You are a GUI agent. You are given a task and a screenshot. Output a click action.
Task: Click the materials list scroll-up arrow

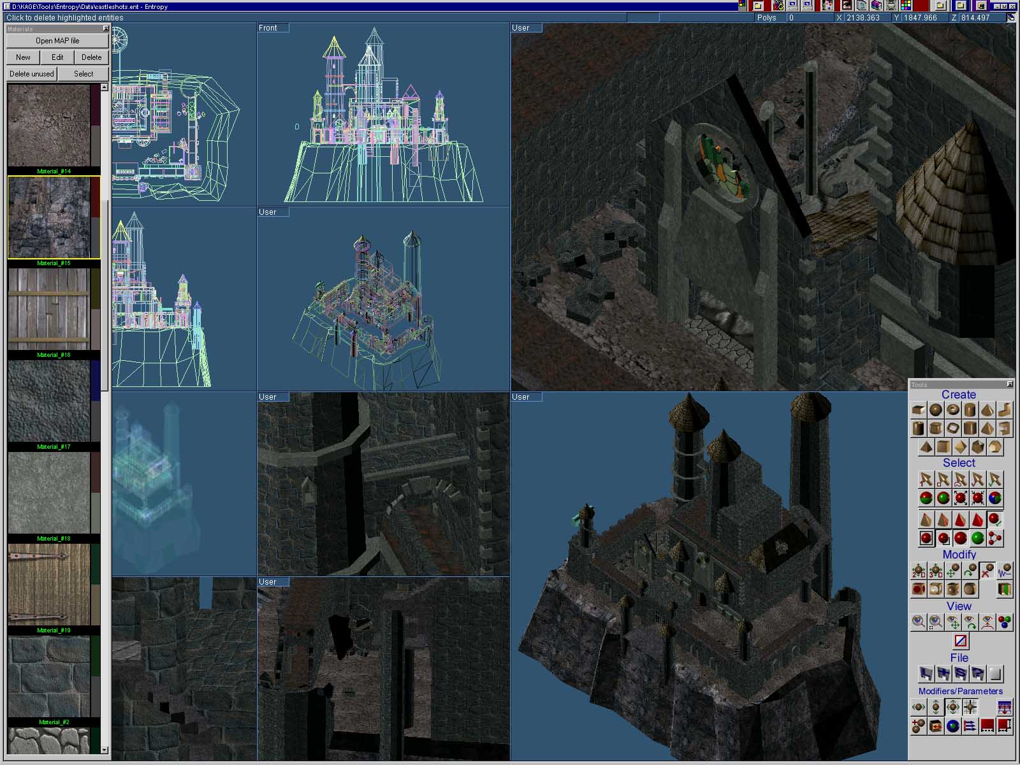105,87
